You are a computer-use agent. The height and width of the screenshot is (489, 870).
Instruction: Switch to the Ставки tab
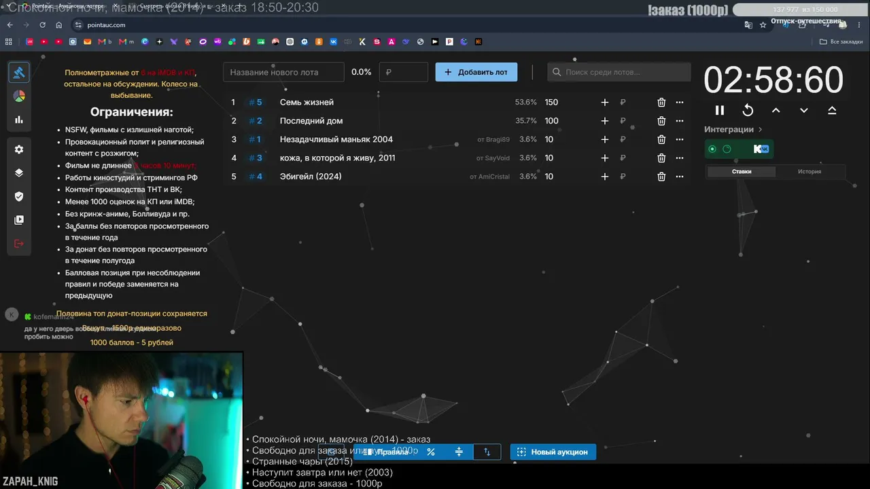742,172
